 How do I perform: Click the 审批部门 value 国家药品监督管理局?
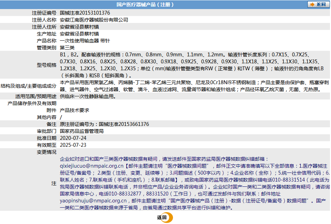point(82,131)
